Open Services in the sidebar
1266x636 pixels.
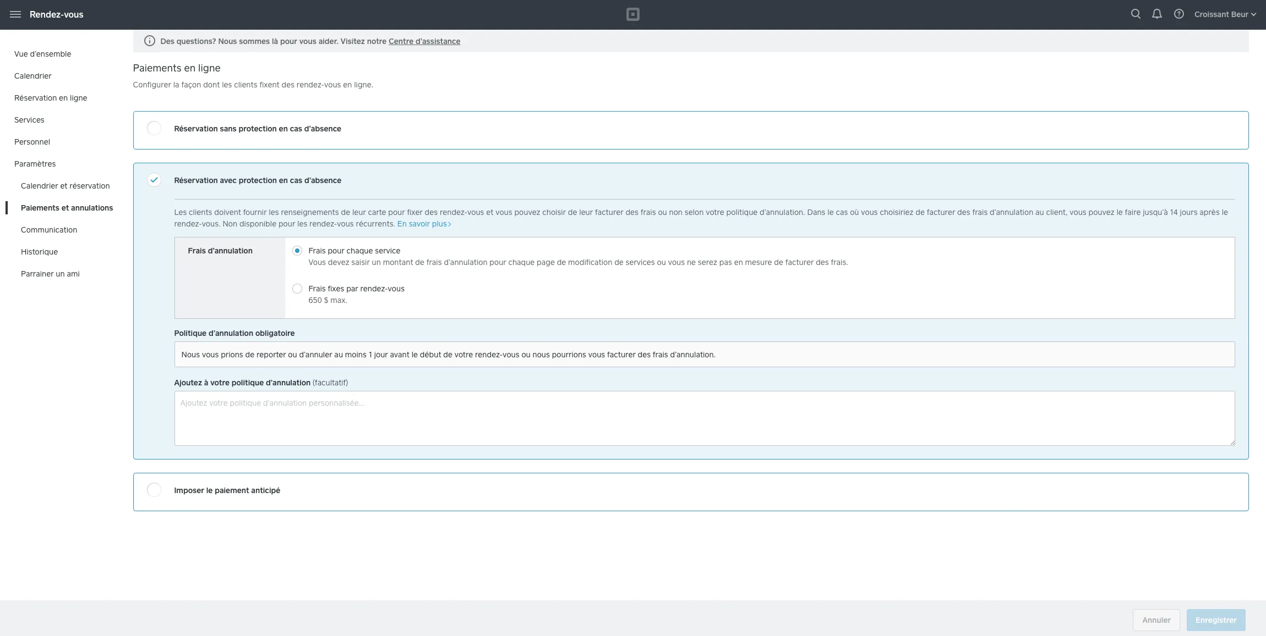[29, 120]
